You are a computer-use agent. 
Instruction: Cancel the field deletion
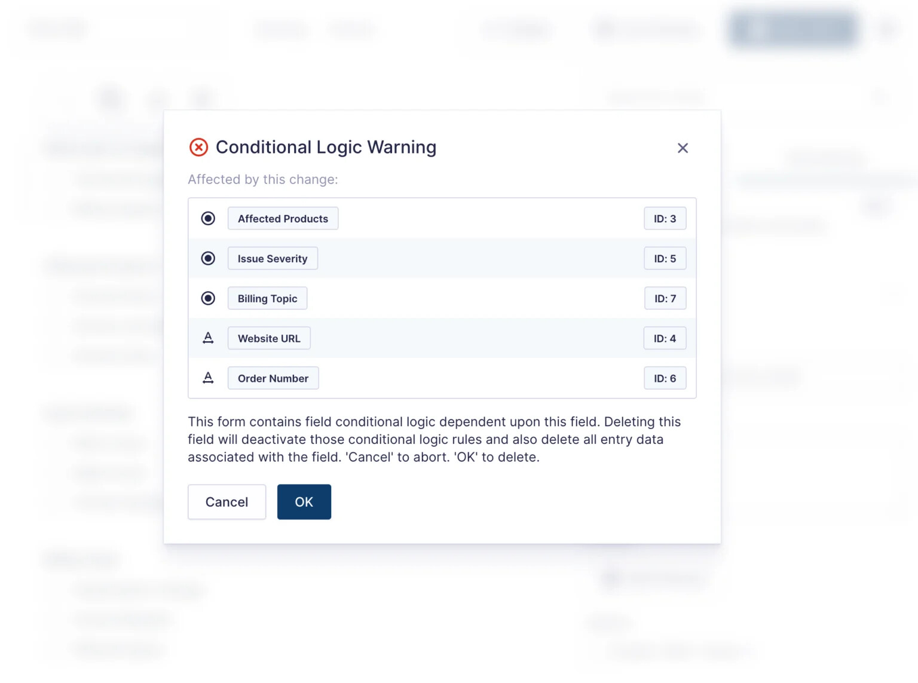227,502
